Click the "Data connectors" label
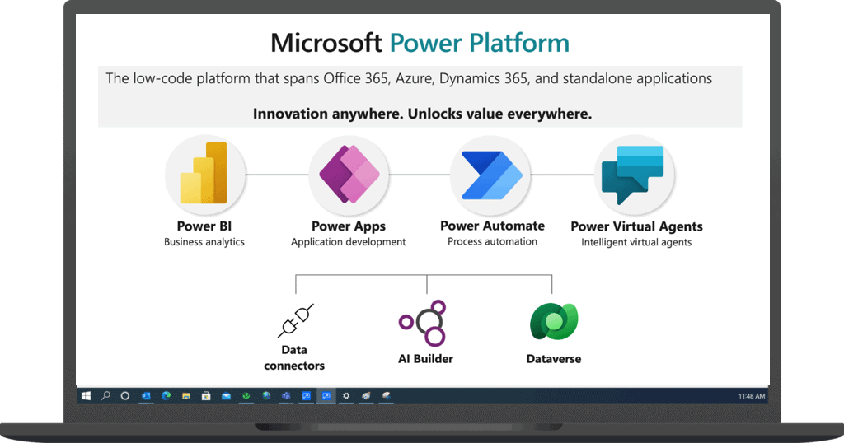Viewport: 844px width, 443px height. [294, 357]
